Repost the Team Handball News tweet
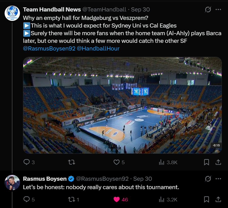This screenshot has width=228, height=208. coord(72,162)
